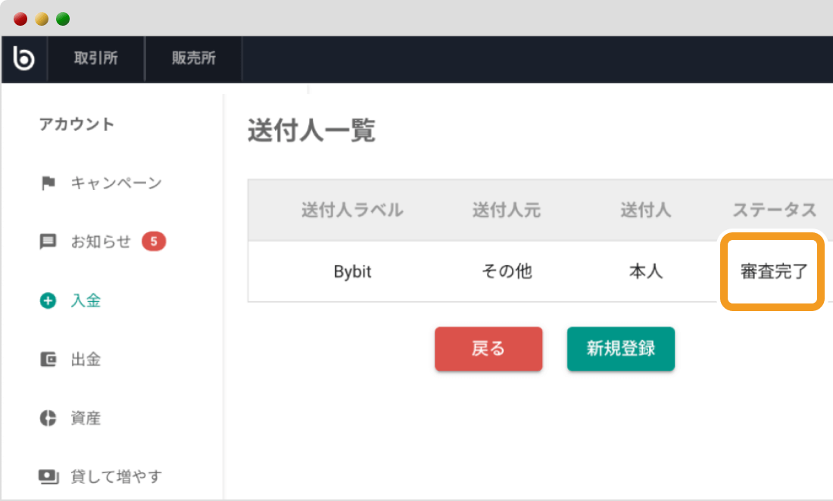Click the red notification badge showing 5
The width and height of the screenshot is (833, 501).
pos(154,242)
